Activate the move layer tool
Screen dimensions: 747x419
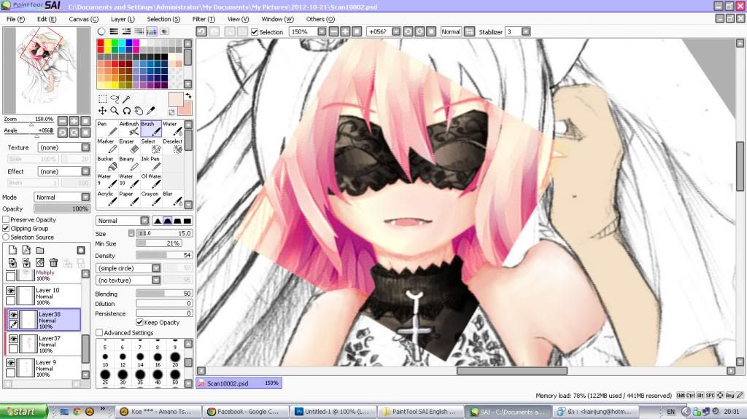(x=102, y=111)
